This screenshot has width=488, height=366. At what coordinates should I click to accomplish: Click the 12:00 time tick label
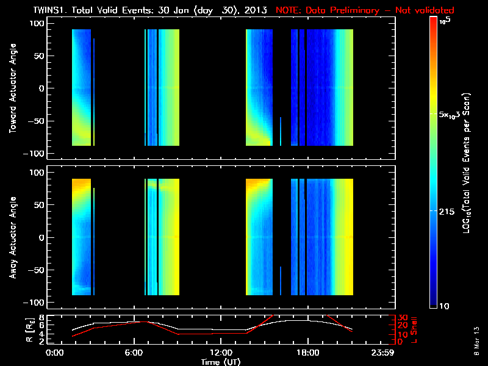point(220,353)
